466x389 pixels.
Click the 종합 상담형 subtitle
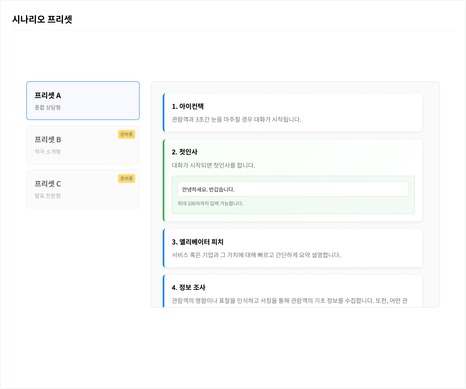48,107
